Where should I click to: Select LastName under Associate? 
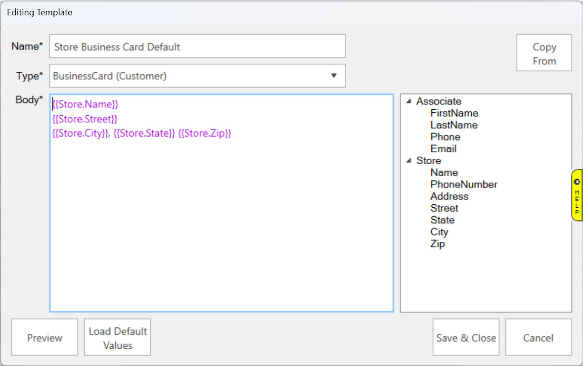pyautogui.click(x=453, y=125)
